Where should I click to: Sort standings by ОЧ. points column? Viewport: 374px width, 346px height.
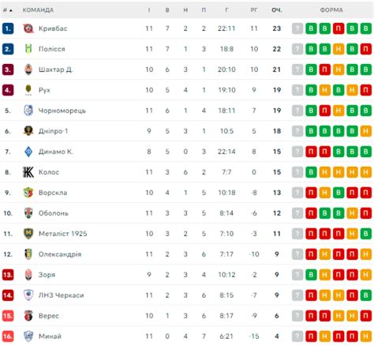click(x=277, y=10)
